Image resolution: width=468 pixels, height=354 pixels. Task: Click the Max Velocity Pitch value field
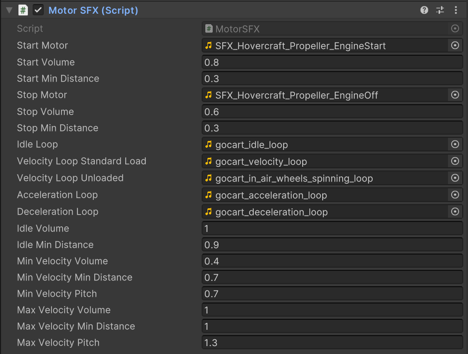tap(332, 342)
